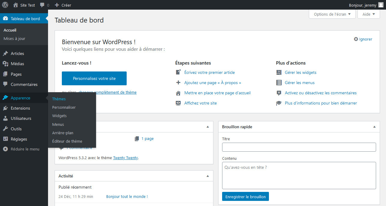Click the Tableau de bord page heading
The width and height of the screenshot is (386, 206).
[79, 20]
